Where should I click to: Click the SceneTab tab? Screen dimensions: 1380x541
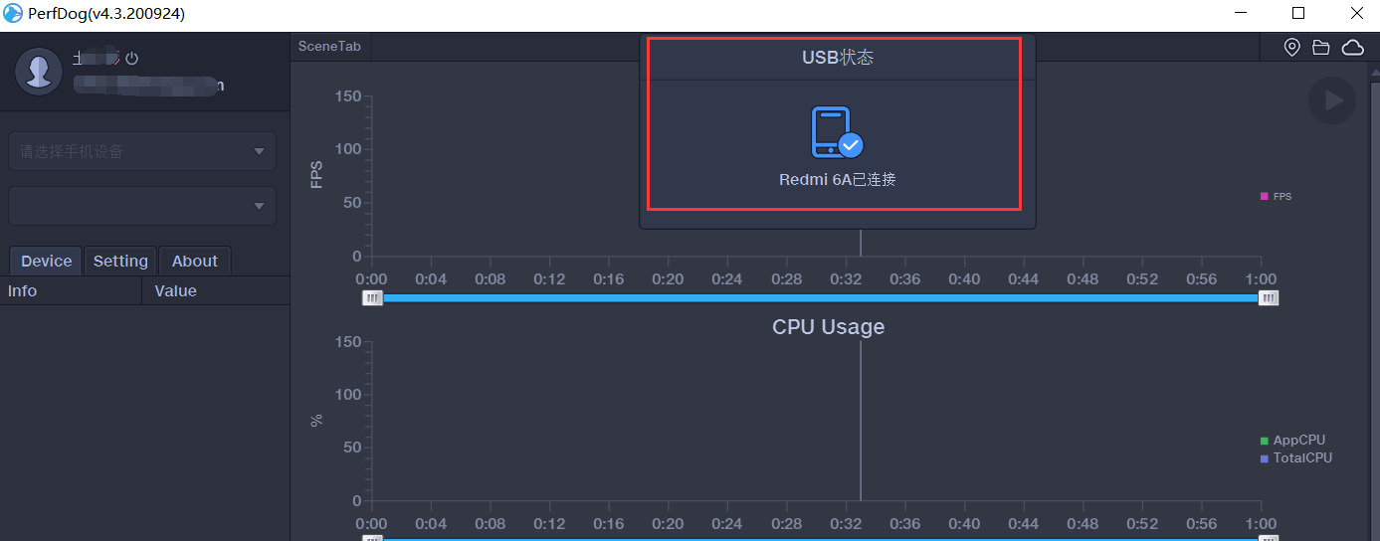pyautogui.click(x=329, y=47)
